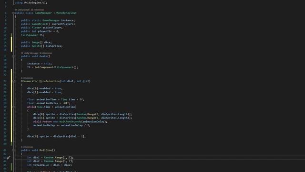
Task: Click 'animationTime' in the 'Time.time + 3f' line
Action: (46, 99)
